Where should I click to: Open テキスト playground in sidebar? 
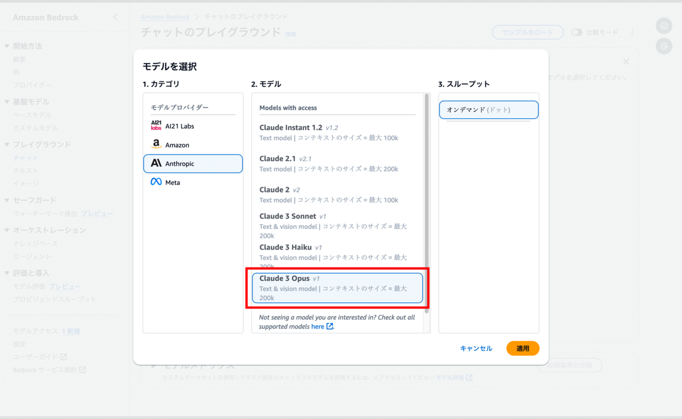click(x=26, y=171)
